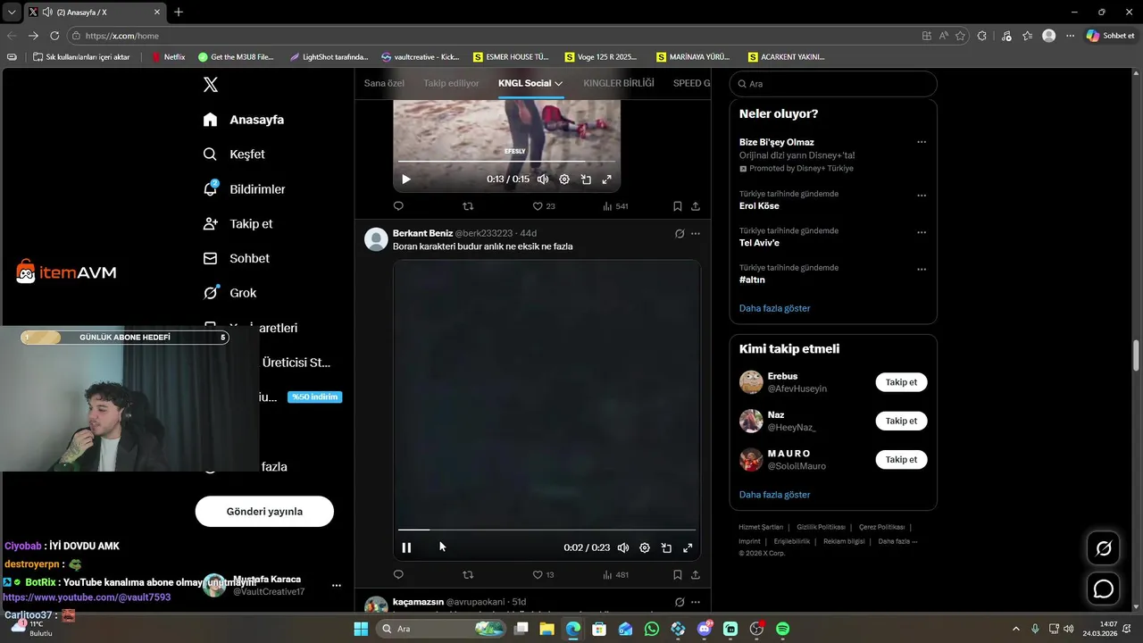Follow M A U R O with Takip et
This screenshot has width=1143, height=643.
pos(901,459)
